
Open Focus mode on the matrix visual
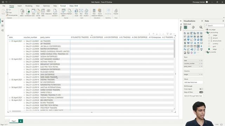171,34
